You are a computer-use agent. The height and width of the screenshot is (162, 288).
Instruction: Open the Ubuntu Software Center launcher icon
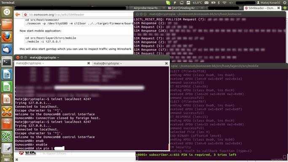(7, 124)
